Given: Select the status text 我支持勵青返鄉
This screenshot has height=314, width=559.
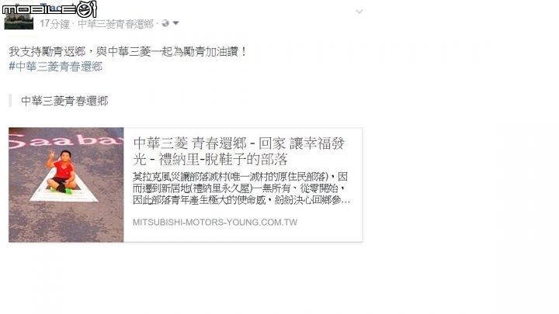Looking at the screenshot, I should 47,52.
